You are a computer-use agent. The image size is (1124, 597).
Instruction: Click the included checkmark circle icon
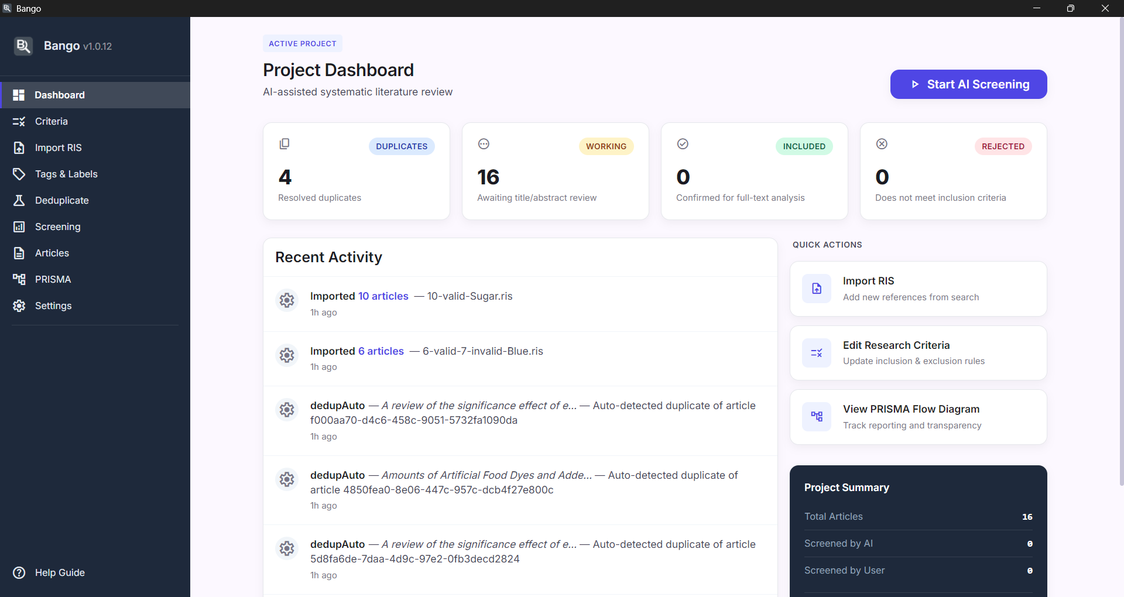[683, 144]
